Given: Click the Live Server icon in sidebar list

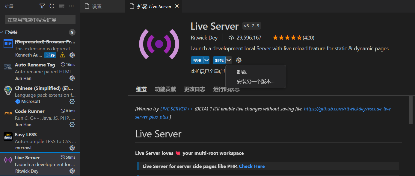Looking at the screenshot, I should point(8,160).
